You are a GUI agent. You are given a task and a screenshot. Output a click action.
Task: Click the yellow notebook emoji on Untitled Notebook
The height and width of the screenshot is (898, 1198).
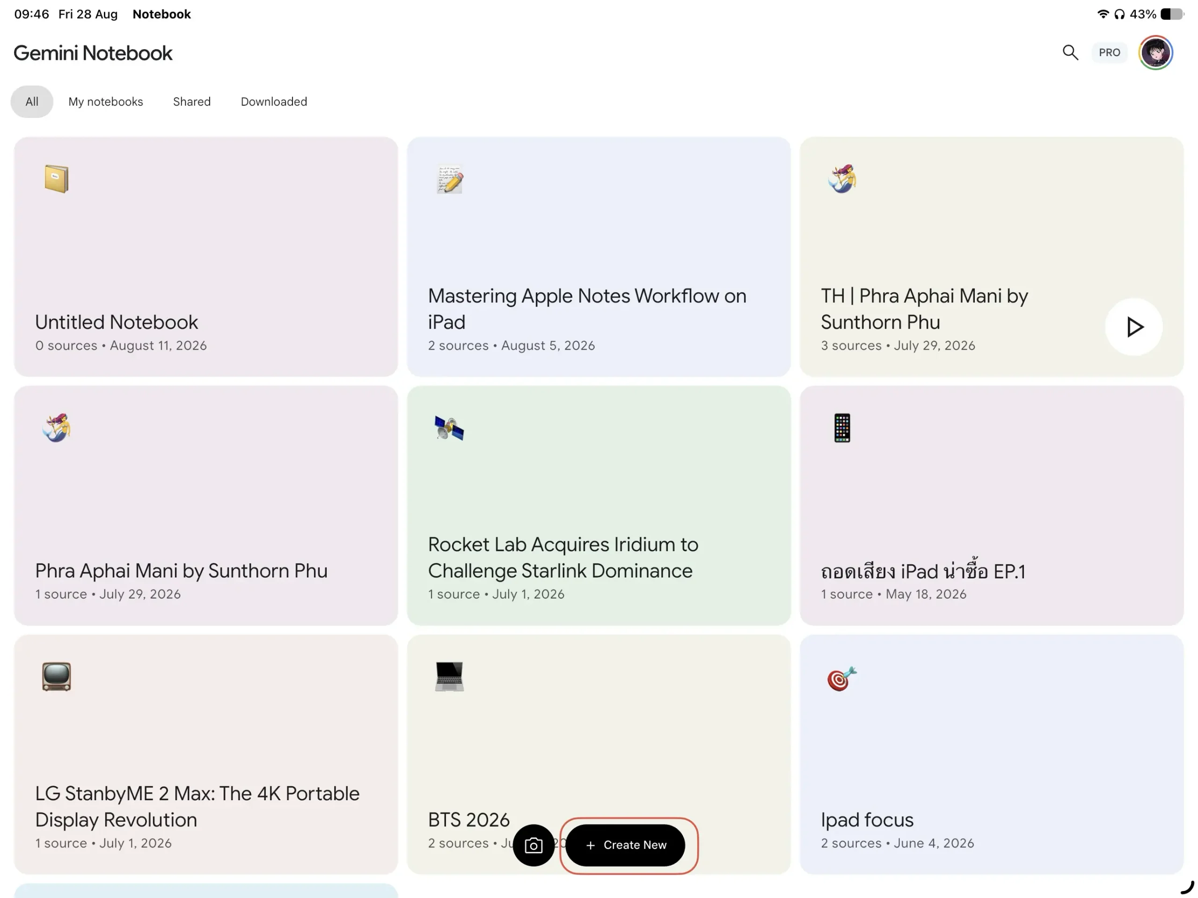(56, 179)
